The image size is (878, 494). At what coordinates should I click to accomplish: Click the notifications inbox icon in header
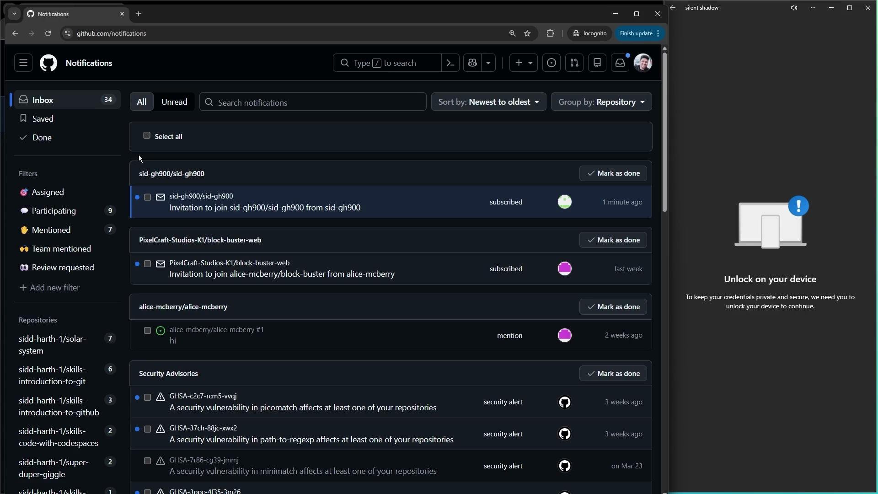[x=620, y=63]
